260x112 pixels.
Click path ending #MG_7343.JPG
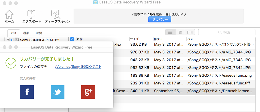219,60
